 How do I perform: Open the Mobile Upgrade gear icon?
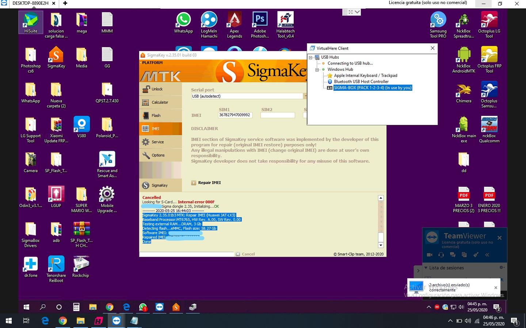click(107, 199)
